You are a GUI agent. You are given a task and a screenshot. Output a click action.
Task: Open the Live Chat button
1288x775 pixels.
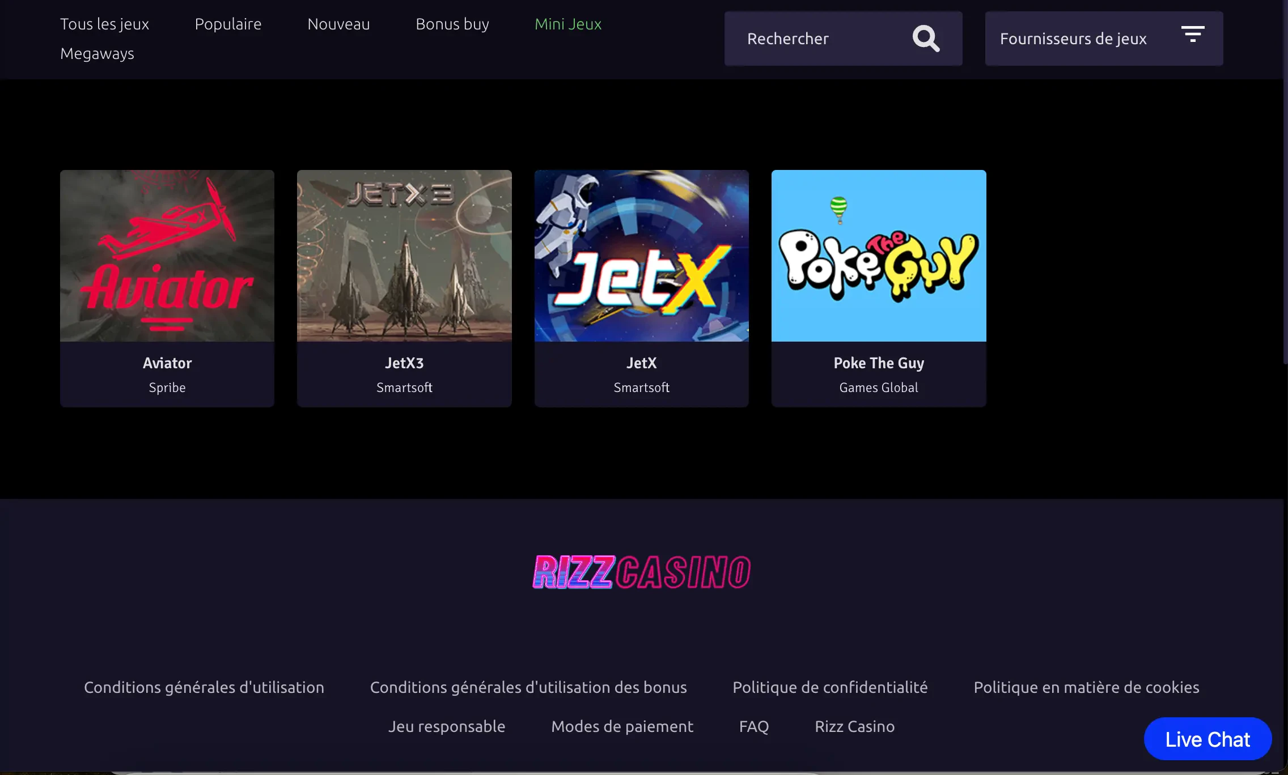(x=1207, y=739)
